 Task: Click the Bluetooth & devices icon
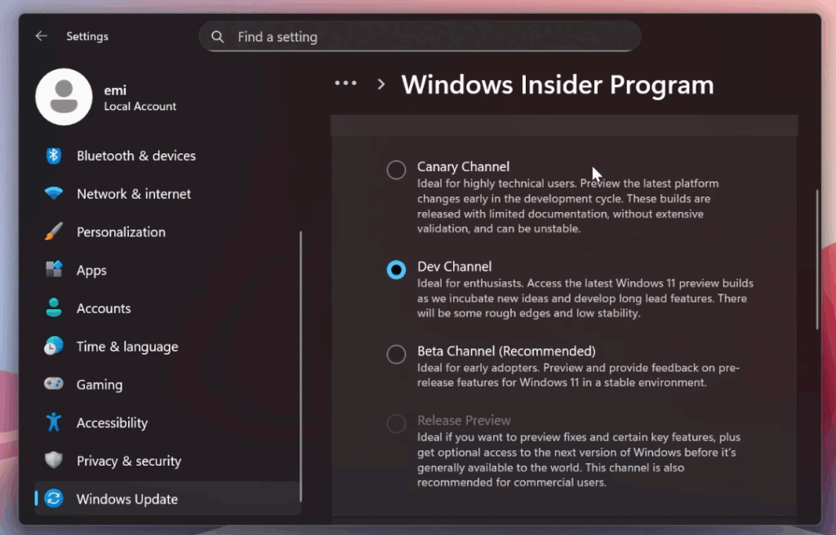tap(54, 156)
